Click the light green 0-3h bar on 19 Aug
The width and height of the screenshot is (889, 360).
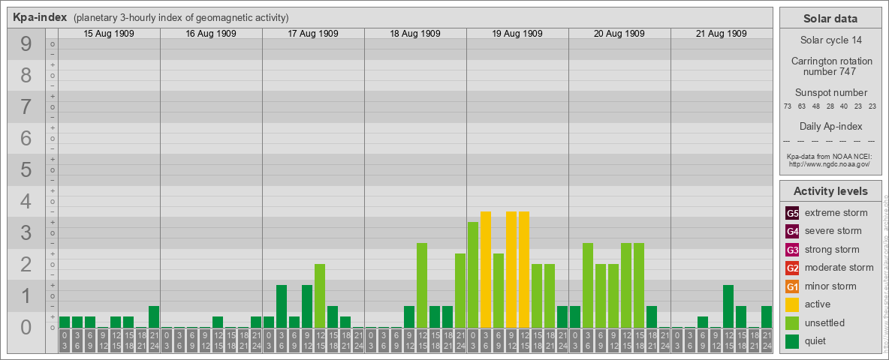[473, 274]
